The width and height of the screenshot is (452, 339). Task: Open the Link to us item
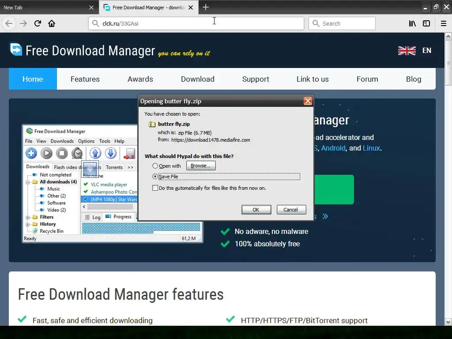(313, 79)
